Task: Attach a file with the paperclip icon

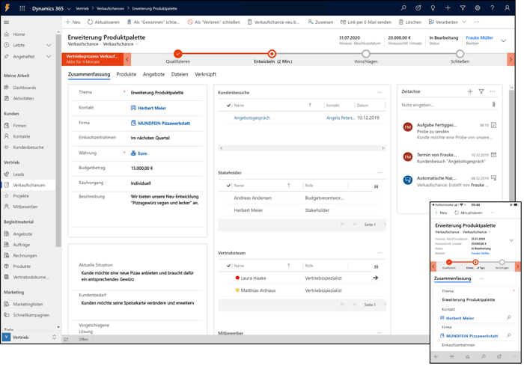Action: [493, 105]
